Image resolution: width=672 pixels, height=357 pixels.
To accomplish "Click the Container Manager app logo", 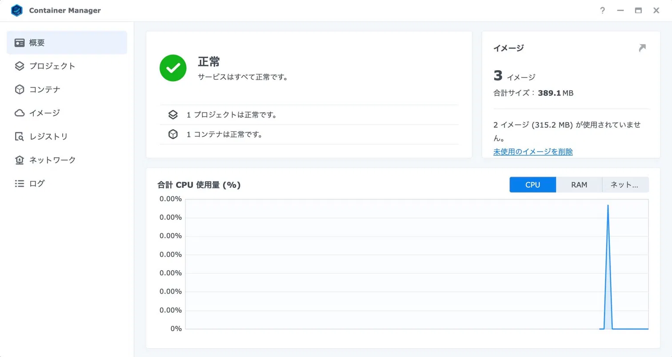I will click(17, 10).
